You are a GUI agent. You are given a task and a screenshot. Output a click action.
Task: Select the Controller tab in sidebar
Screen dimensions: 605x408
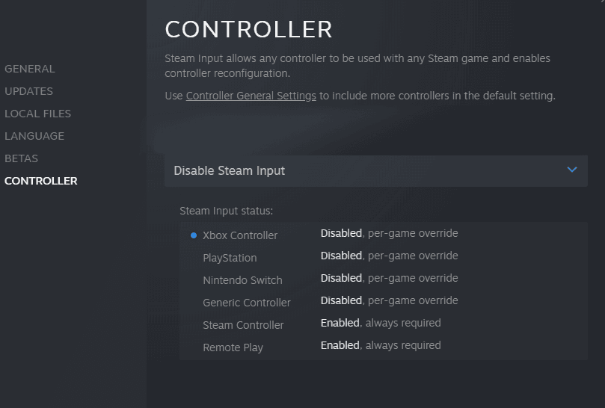pos(41,181)
